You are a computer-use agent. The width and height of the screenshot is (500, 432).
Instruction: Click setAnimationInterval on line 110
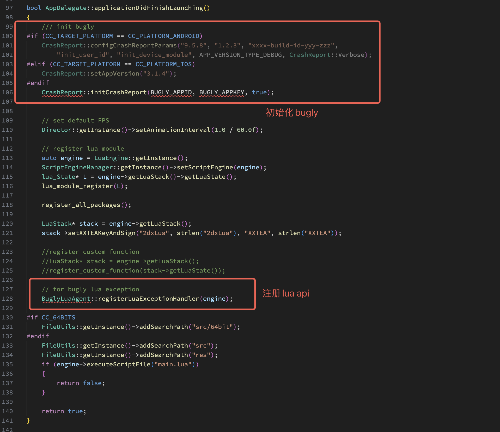(x=173, y=130)
